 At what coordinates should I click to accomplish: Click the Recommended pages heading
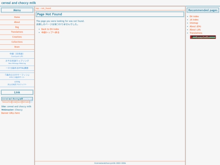pos(203,10)
